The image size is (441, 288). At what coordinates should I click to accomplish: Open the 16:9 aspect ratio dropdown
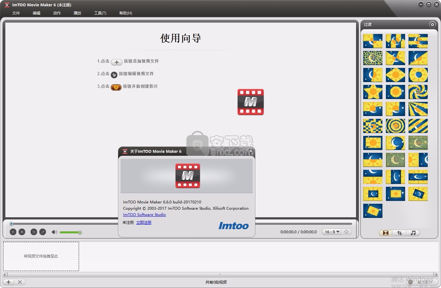pyautogui.click(x=332, y=232)
